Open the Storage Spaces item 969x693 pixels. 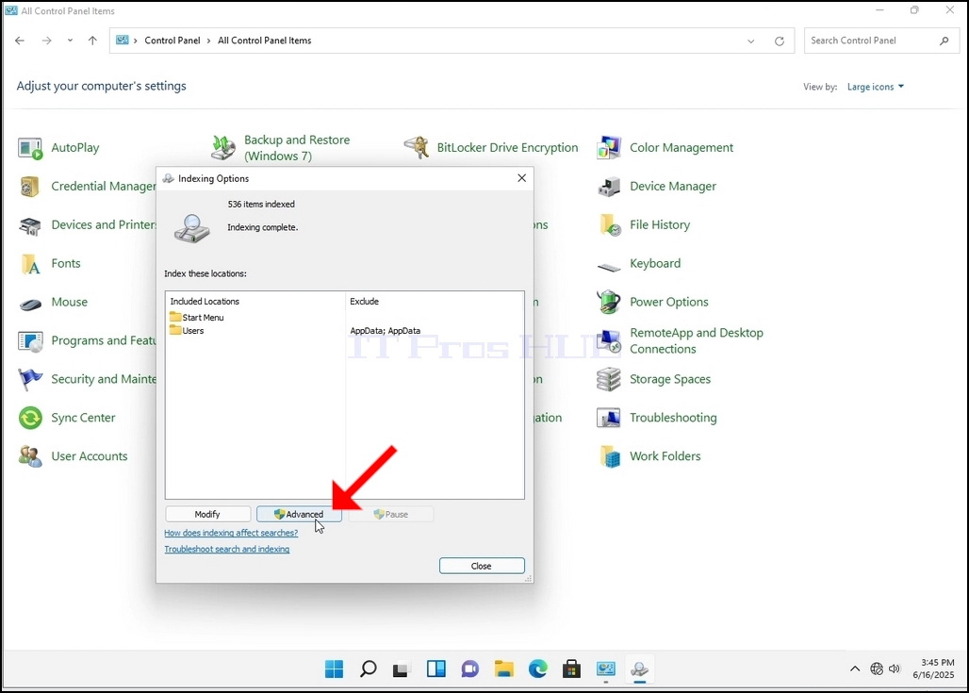pyautogui.click(x=654, y=379)
